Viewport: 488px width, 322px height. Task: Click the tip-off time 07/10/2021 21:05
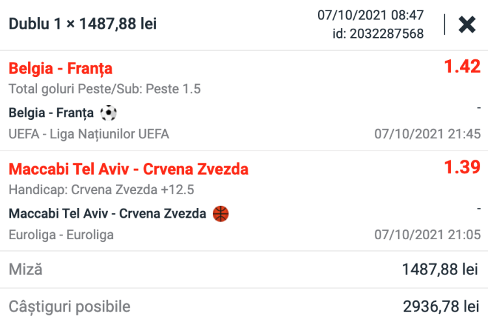click(427, 235)
